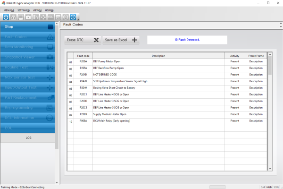Select Reprogramming in sidebar

[x=27, y=108]
